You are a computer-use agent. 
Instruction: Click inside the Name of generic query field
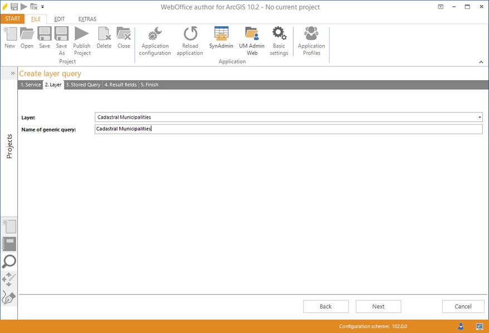pos(223,129)
